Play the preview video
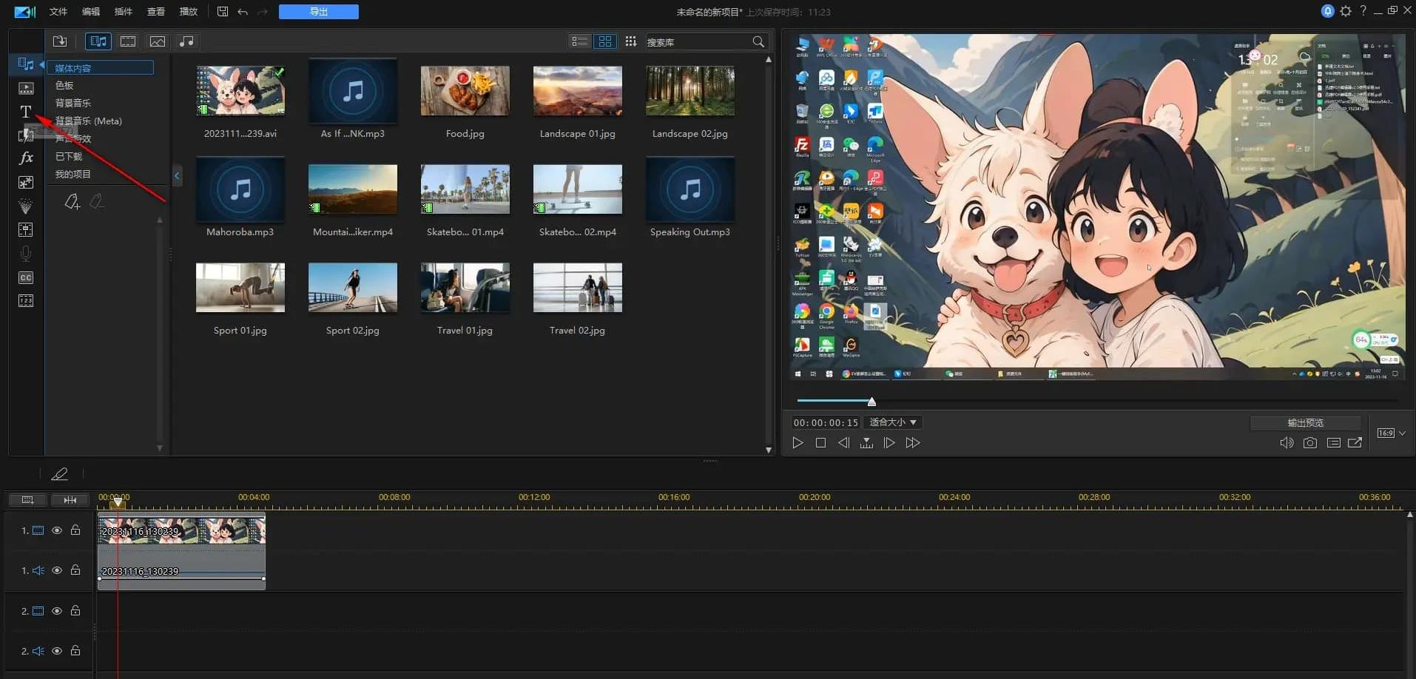 (x=798, y=443)
